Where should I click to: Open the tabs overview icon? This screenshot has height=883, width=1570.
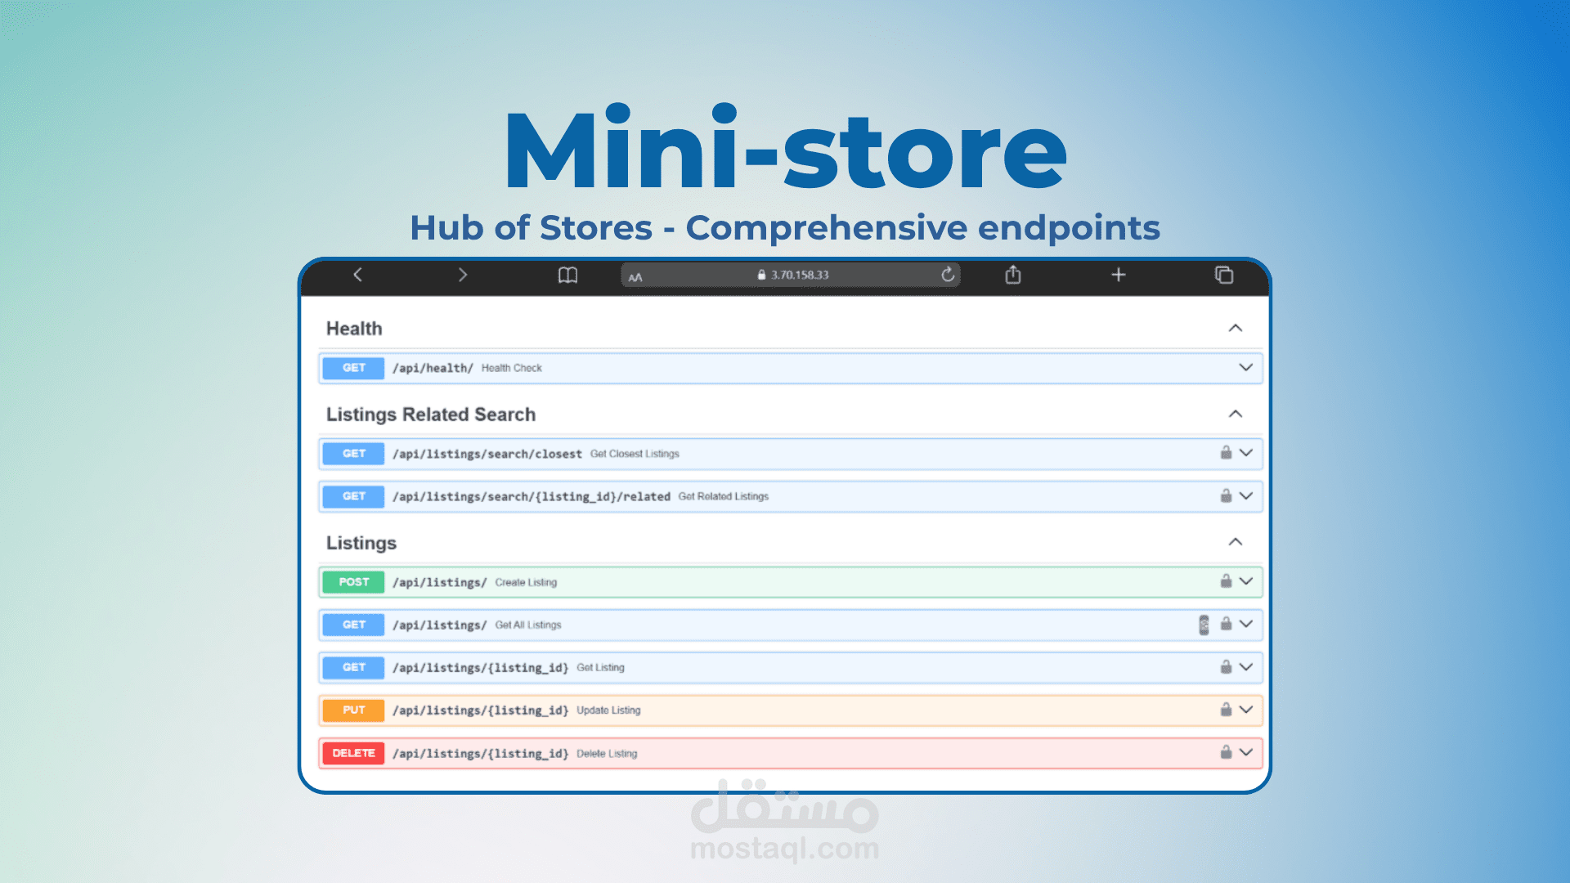tap(1223, 275)
